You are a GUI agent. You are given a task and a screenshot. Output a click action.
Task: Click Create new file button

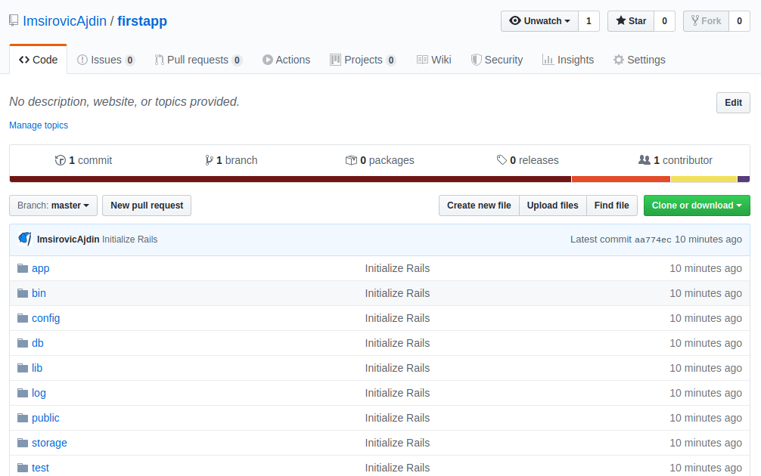pos(479,206)
